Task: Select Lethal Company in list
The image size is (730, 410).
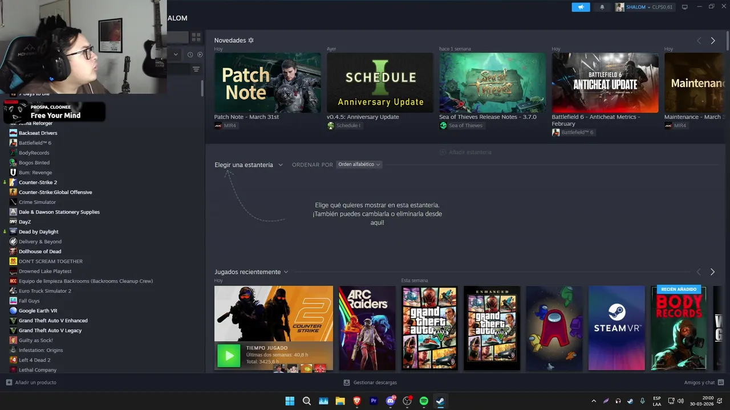Action: pyautogui.click(x=38, y=370)
